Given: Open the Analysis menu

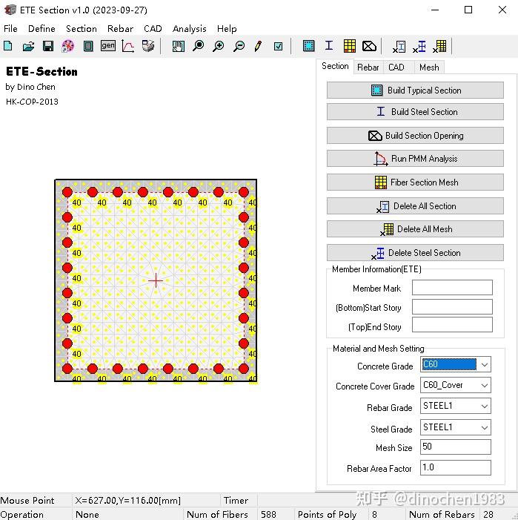Looking at the screenshot, I should pos(190,28).
